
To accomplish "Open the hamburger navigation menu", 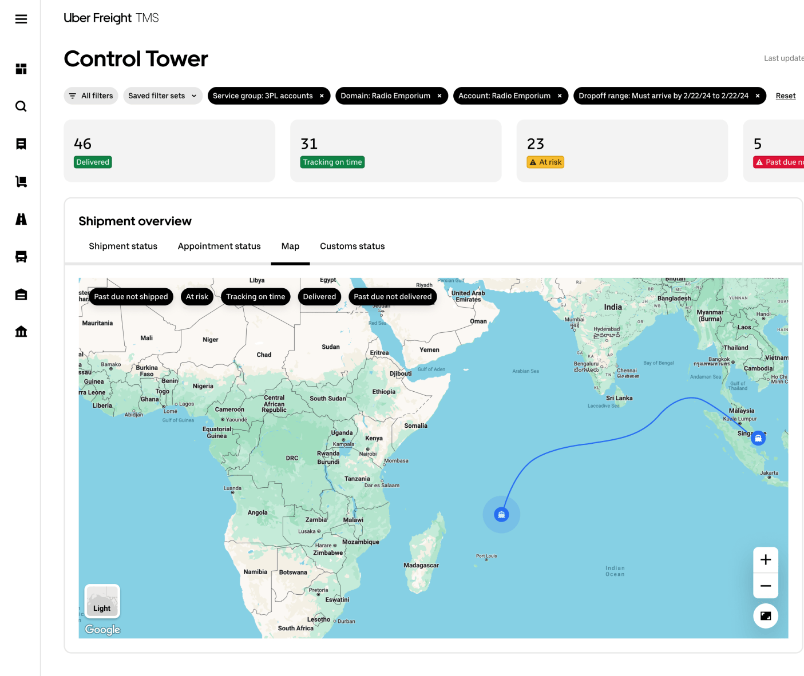I will 21,19.
